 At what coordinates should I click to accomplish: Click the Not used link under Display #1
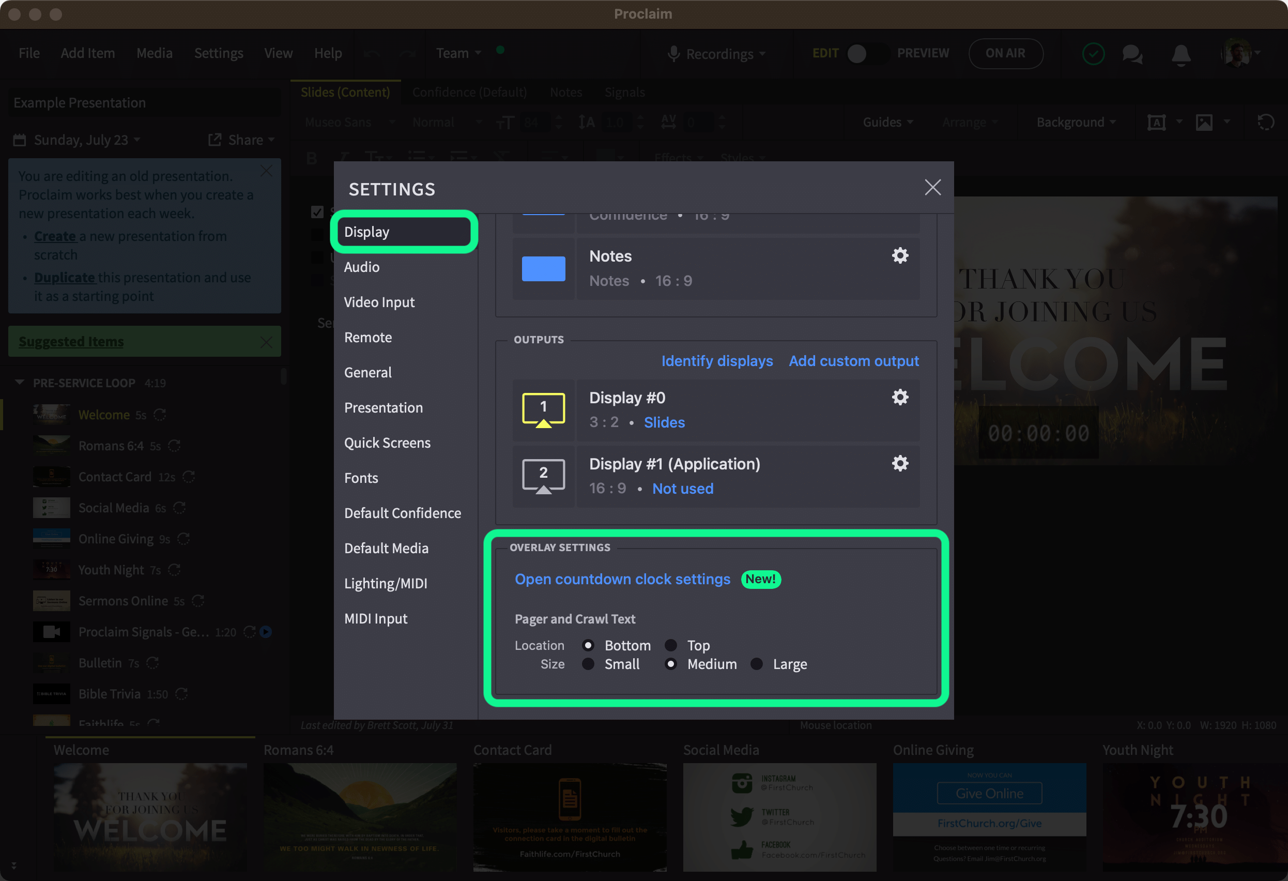682,489
